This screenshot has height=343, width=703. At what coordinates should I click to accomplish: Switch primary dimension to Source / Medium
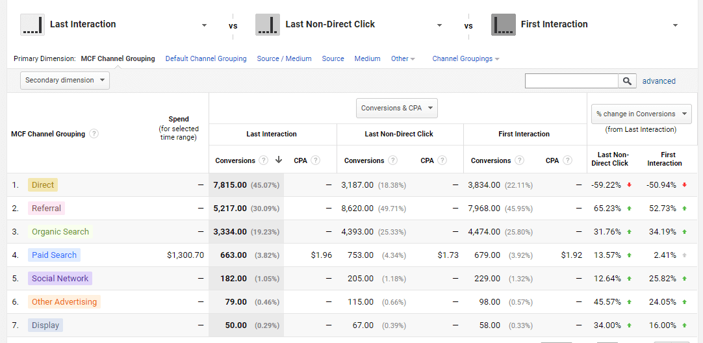[284, 58]
